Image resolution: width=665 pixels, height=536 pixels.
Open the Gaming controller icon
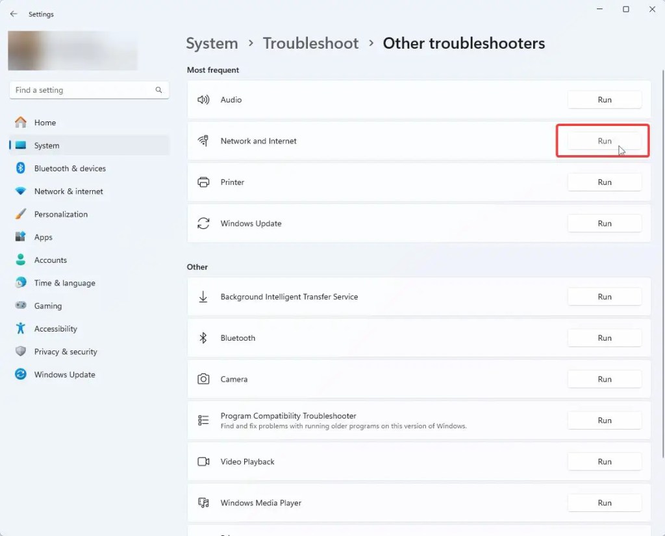[21, 306]
